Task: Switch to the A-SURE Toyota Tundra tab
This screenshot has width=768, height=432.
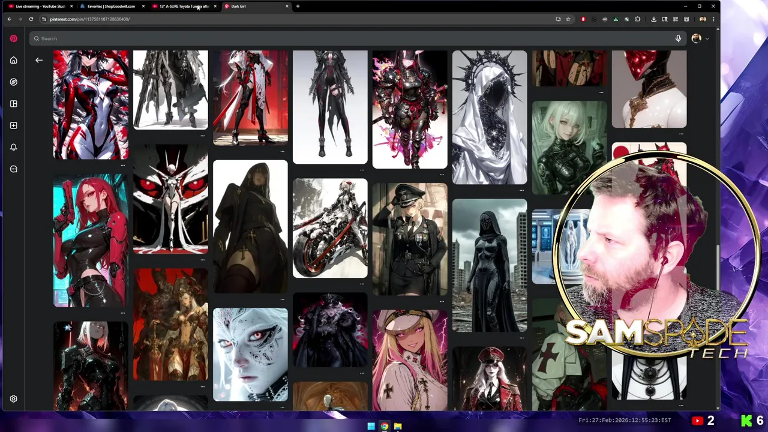Action: [184, 6]
